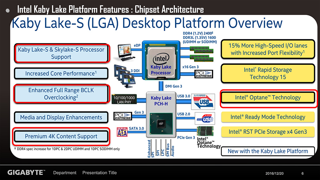
Task: Click the PCI Express logo beside Gen 3 on the PCH
Action: [x=122, y=116]
